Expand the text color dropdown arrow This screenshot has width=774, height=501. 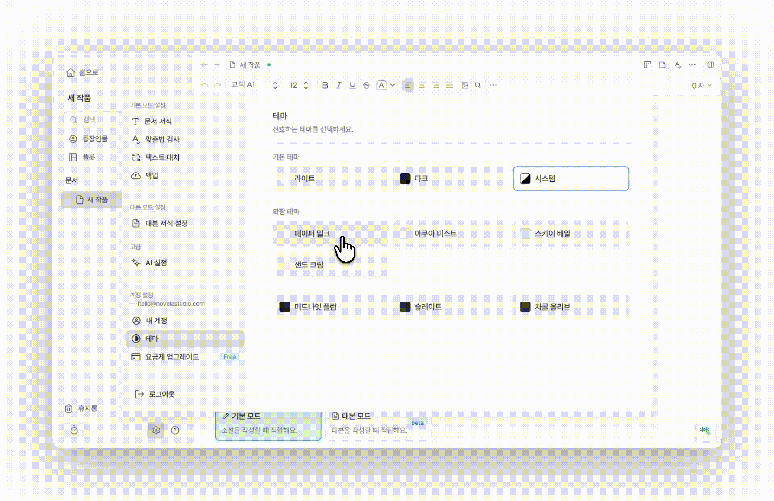point(393,85)
